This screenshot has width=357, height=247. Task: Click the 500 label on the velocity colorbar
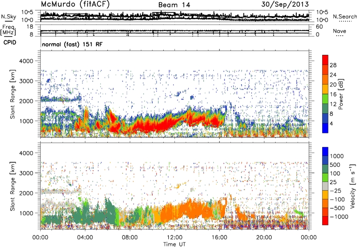335,165
